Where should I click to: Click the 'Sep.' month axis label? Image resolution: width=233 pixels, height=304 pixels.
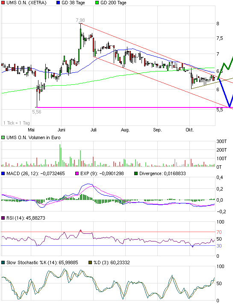click(157, 130)
